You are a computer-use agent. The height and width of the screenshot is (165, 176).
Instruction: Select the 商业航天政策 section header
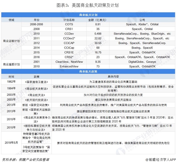[x=88, y=71]
